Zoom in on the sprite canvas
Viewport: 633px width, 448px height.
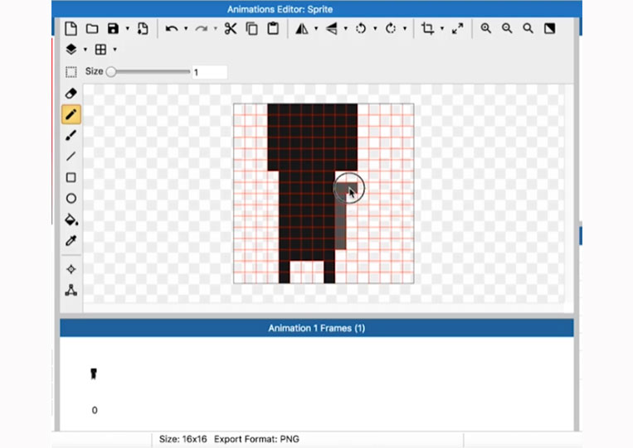pos(486,29)
